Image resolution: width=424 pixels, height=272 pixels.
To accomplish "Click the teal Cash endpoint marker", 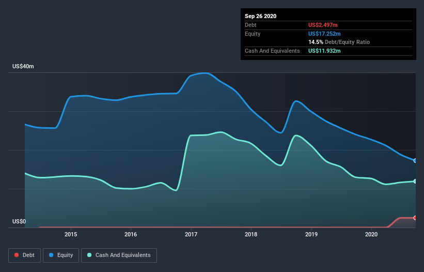I will (415, 181).
